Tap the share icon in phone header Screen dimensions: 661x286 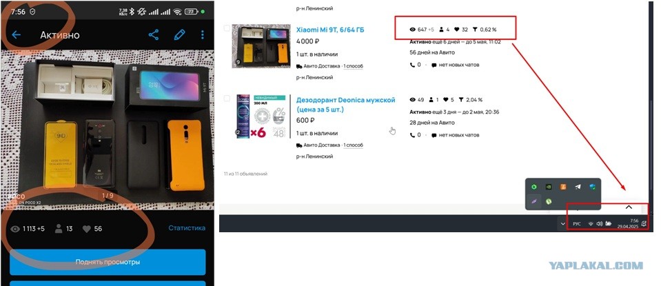(154, 35)
